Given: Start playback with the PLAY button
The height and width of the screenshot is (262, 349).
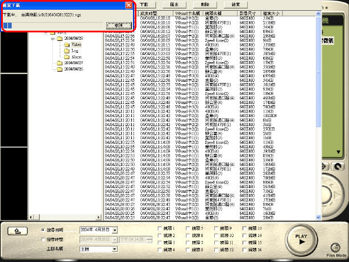Looking at the screenshot, I should [301, 239].
